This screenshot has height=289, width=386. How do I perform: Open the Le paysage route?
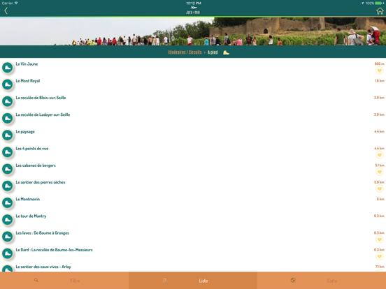(x=193, y=135)
